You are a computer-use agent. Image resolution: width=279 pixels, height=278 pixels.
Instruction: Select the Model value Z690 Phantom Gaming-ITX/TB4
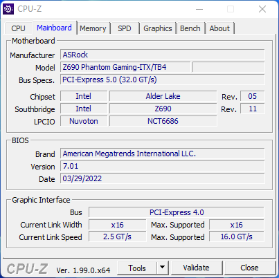click(x=125, y=67)
